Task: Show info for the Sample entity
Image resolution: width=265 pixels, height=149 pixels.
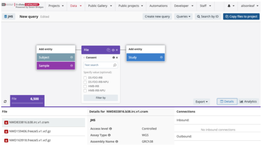Action: point(72,66)
